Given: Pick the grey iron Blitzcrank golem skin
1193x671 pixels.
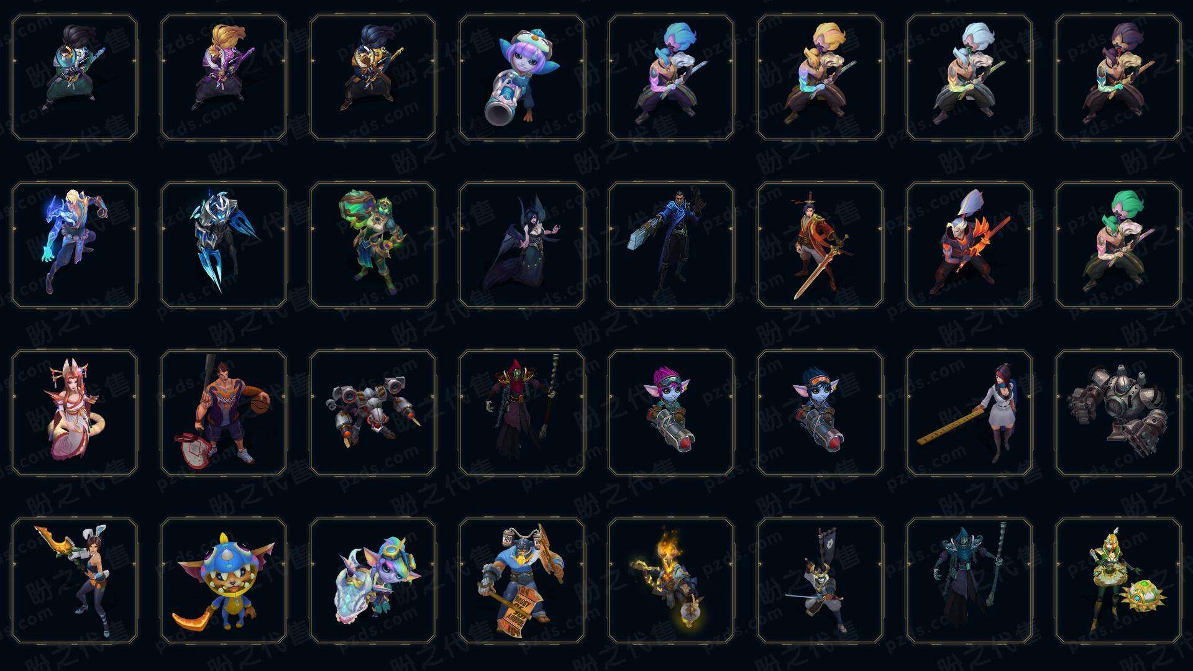Looking at the screenshot, I should [x=1118, y=413].
